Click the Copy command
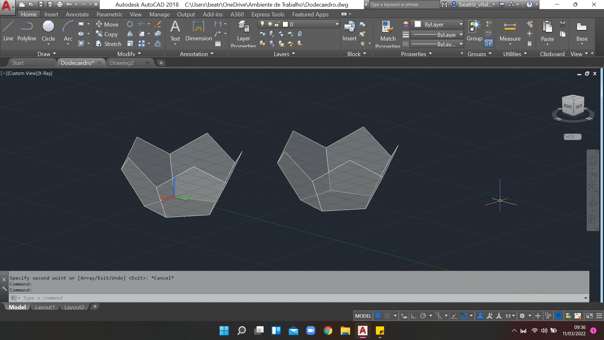 point(107,34)
